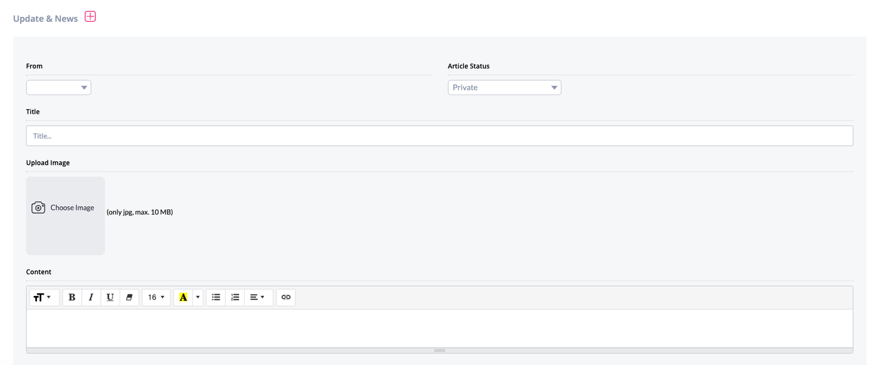
Task: Open the From dropdown
Action: click(x=58, y=87)
